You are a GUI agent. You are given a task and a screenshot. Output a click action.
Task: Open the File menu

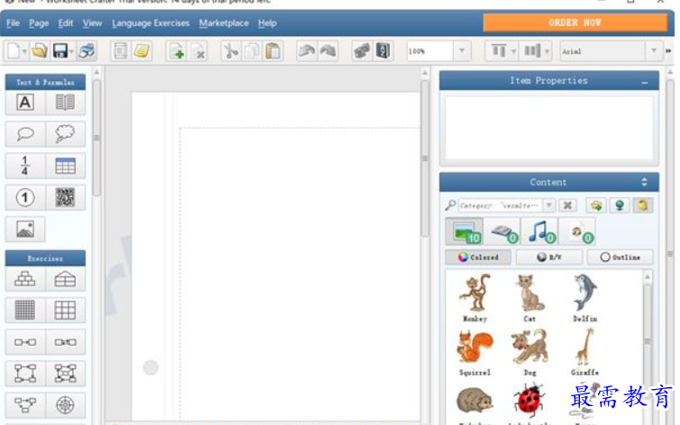pyautogui.click(x=13, y=23)
